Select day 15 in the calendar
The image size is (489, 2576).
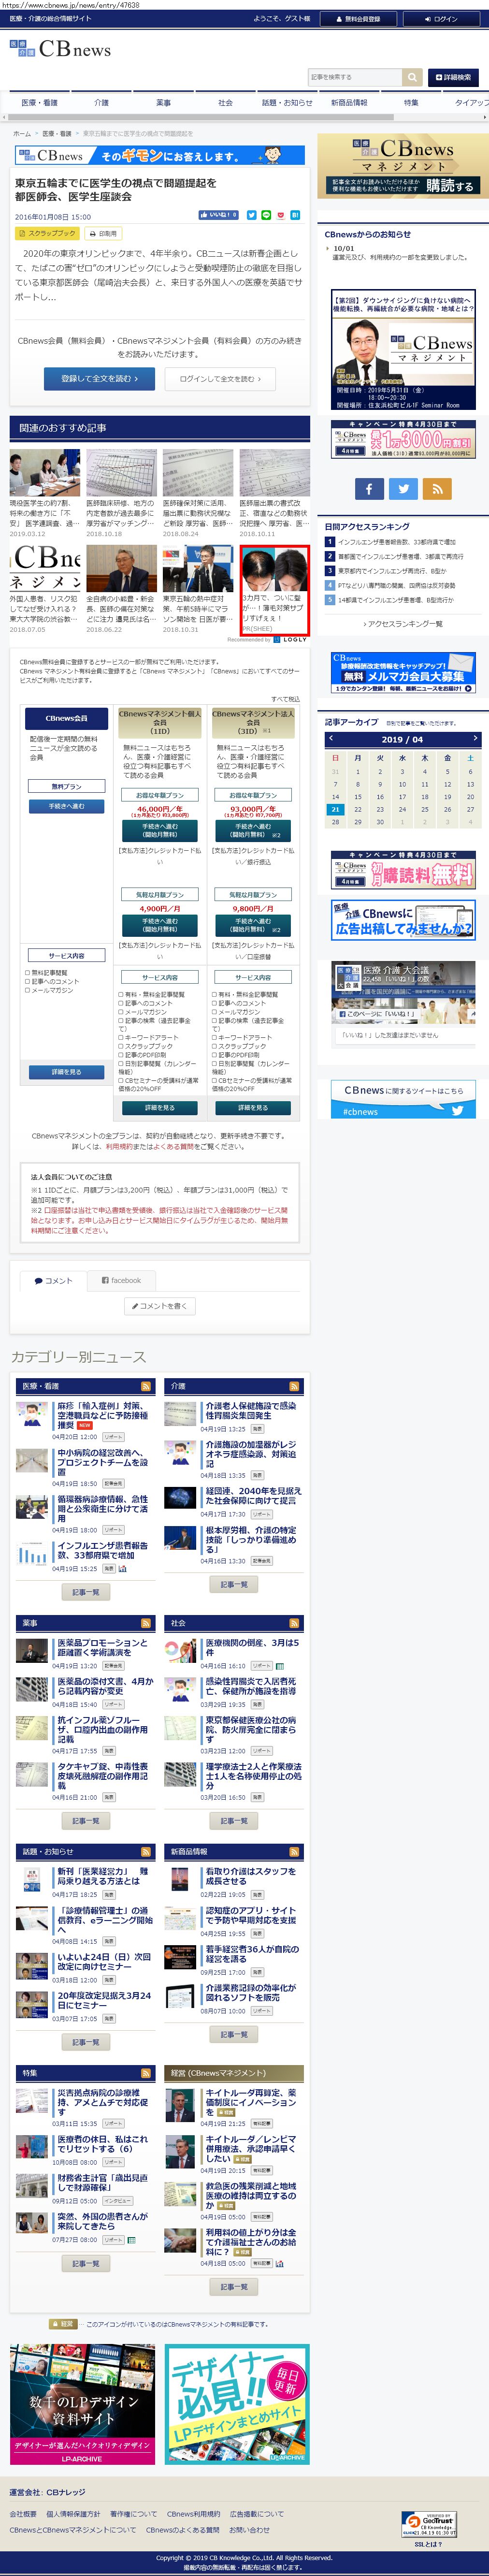point(358,797)
